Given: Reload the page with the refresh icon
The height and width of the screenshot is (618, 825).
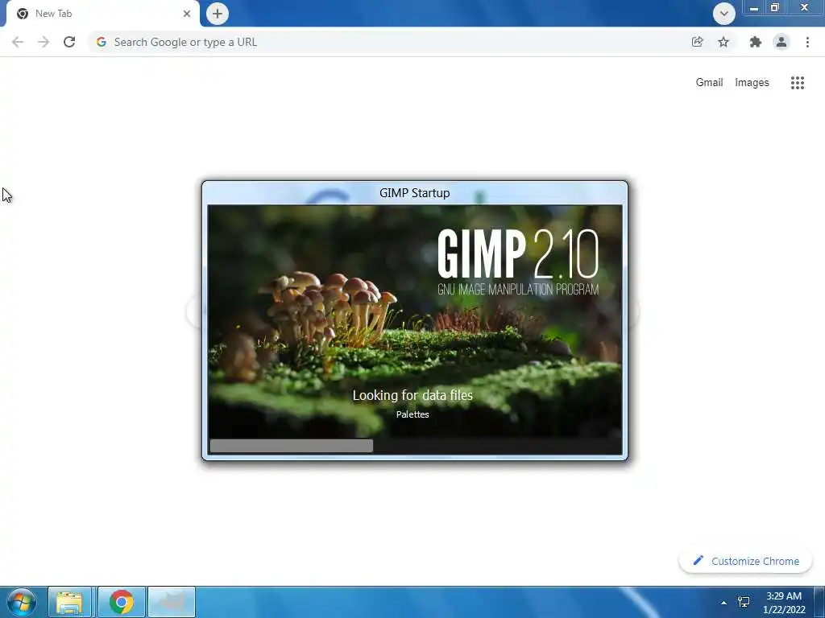Looking at the screenshot, I should point(69,42).
